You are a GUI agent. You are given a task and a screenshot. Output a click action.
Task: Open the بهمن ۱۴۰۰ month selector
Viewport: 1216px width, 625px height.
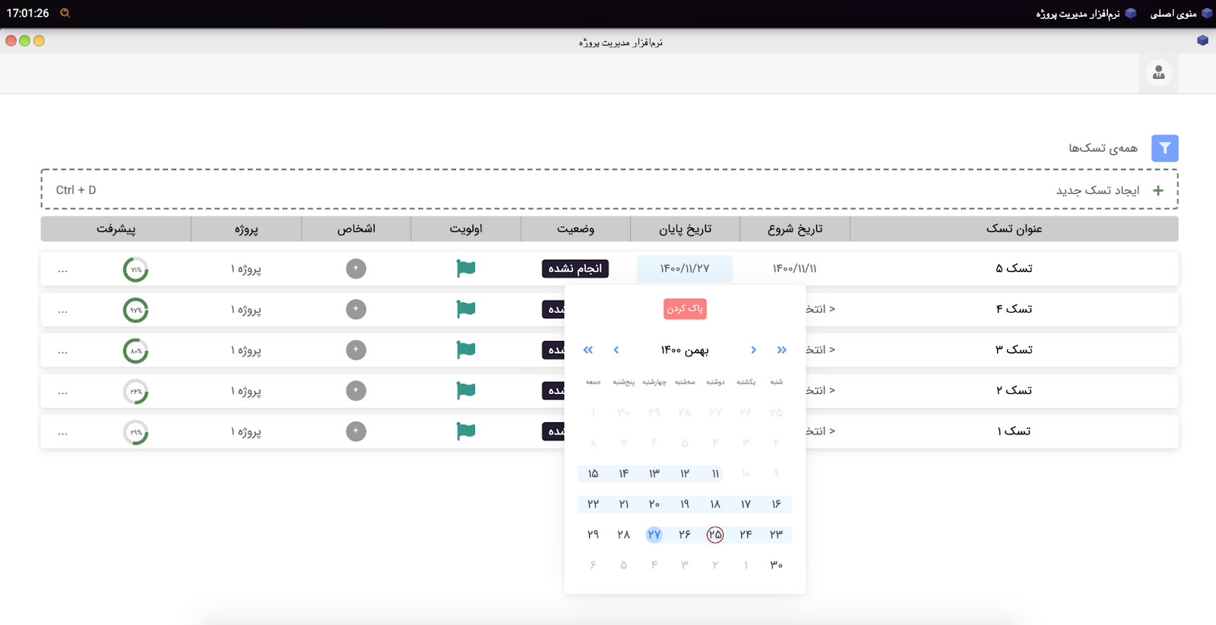pos(685,350)
